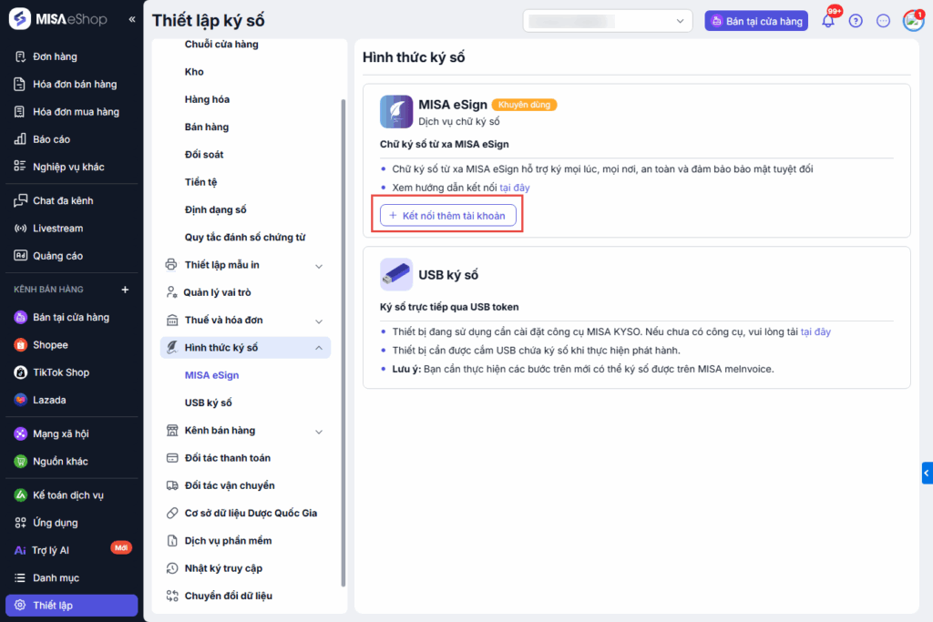This screenshot has width=933, height=622.
Task: Add a sales channel with plus icon
Action: (x=125, y=290)
